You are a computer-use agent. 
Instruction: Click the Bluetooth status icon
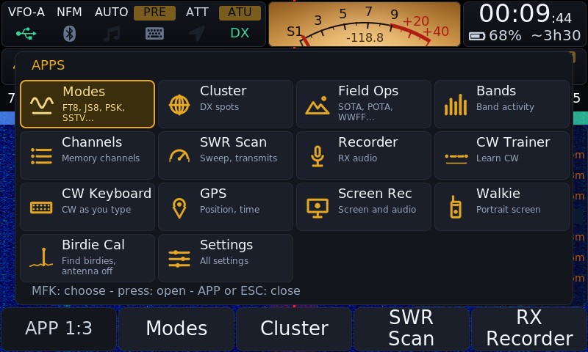(69, 34)
